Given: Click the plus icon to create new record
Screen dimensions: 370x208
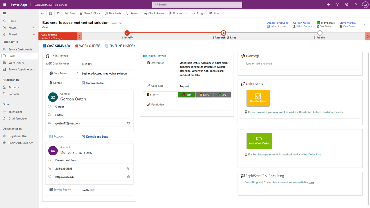Looking at the screenshot, I should coord(328,5).
